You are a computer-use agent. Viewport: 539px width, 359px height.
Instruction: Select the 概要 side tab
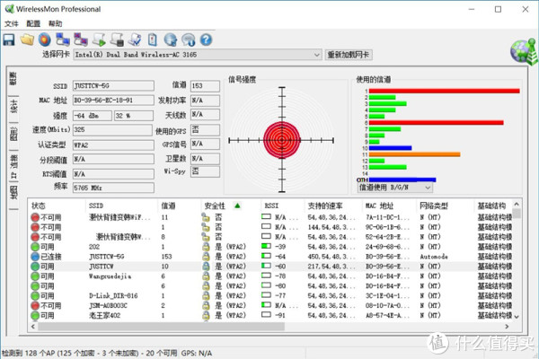pos(13,79)
